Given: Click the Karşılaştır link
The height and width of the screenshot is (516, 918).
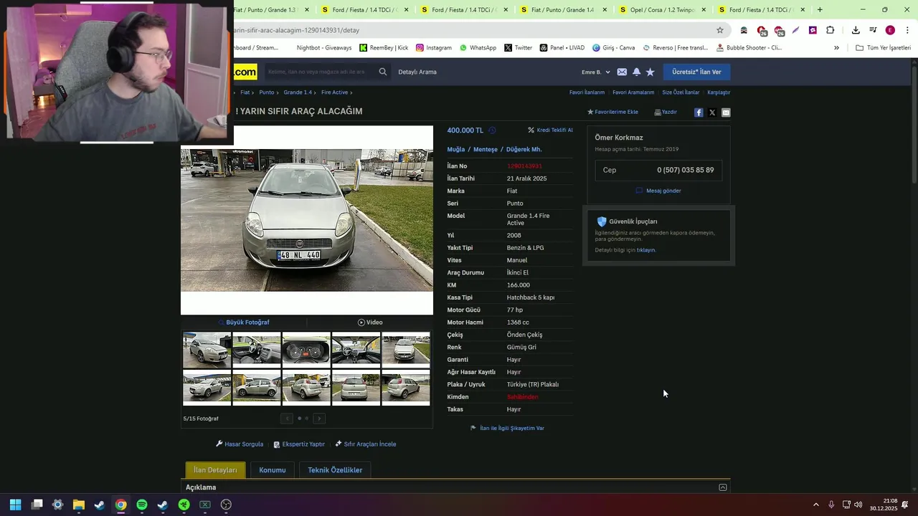Looking at the screenshot, I should point(719,92).
